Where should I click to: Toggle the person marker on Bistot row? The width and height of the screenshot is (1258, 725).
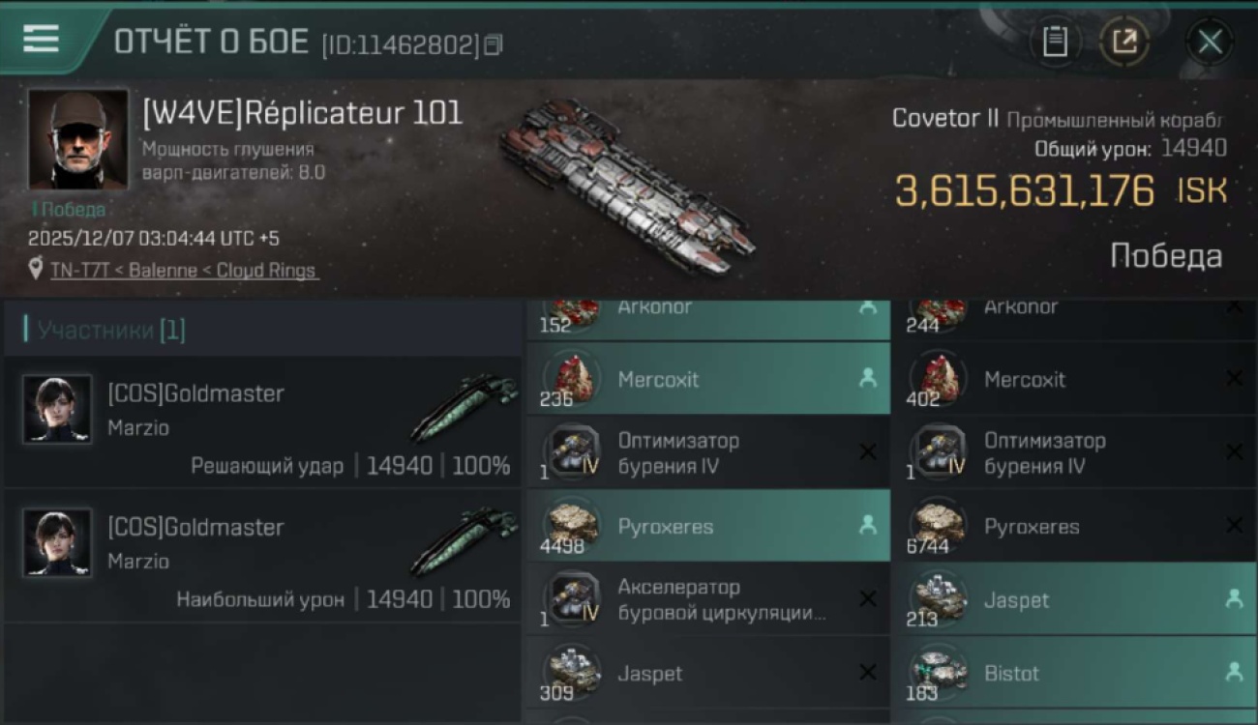pyautogui.click(x=1234, y=672)
